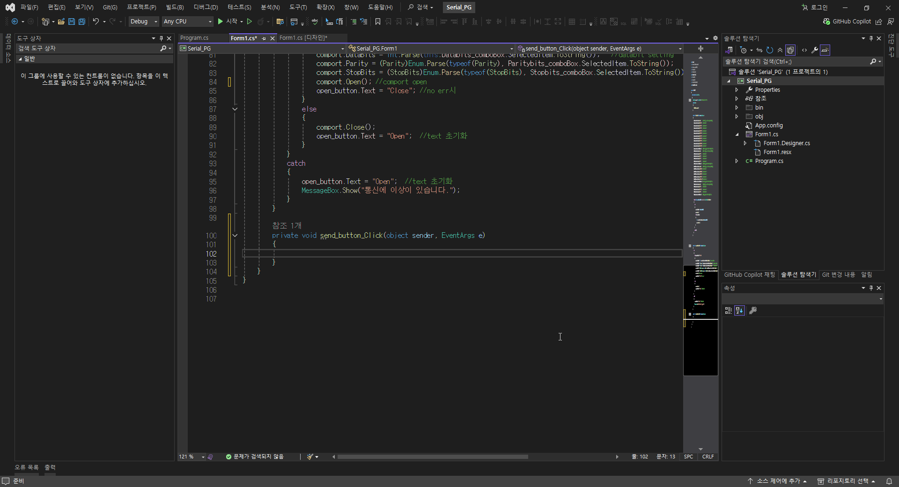Screen dimensions: 899x487
Task: Toggle Show All Files in Solution Explorer
Action: [790, 50]
